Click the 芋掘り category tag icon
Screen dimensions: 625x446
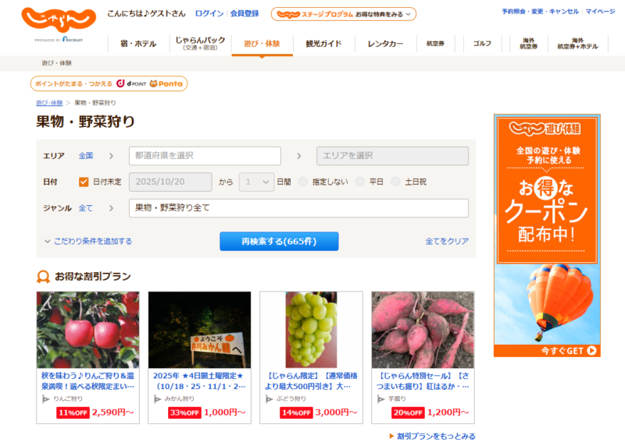(x=381, y=398)
